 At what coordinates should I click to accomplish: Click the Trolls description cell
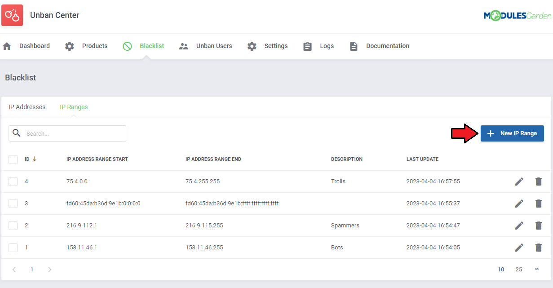click(x=338, y=182)
